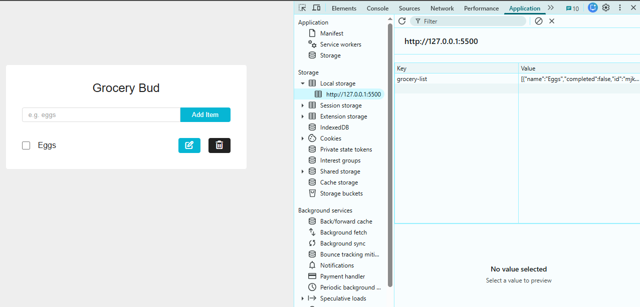Toggle the device toolbar icon
The width and height of the screenshot is (640, 307).
click(316, 8)
